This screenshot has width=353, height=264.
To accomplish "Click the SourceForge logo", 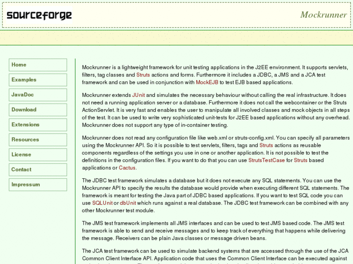I will pos(39,15).
